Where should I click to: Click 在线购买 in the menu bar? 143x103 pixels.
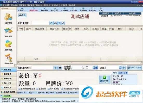point(72,5)
